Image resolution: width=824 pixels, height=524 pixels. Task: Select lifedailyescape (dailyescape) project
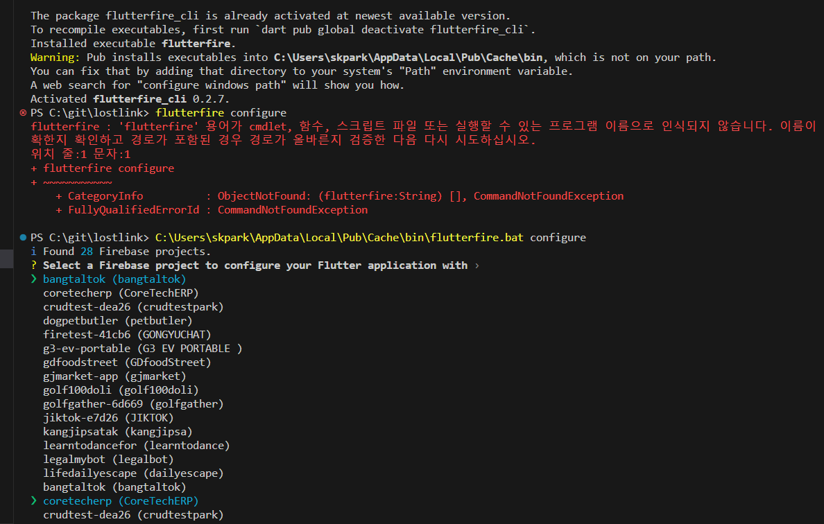[133, 473]
